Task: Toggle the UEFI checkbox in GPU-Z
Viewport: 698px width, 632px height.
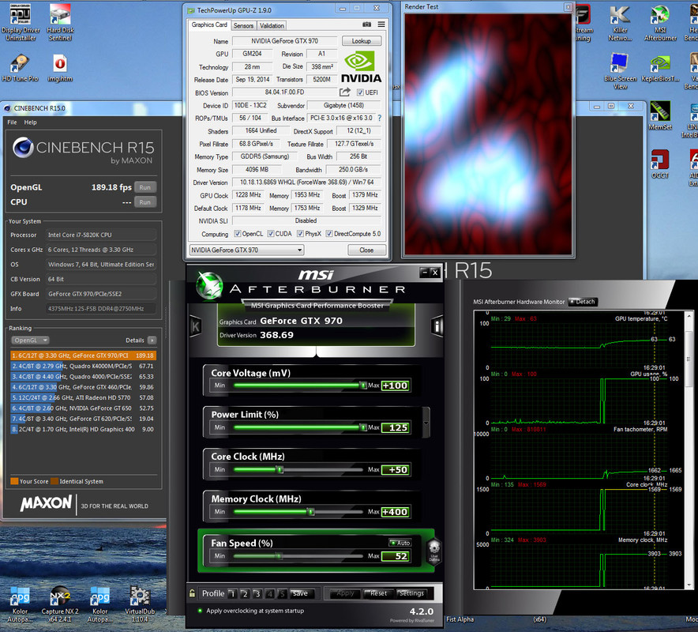Action: coord(360,92)
